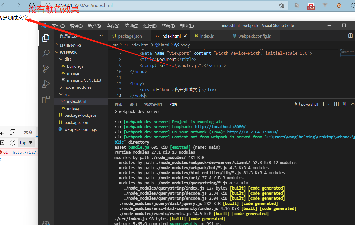Open the Search view in activity bar
Viewport: 355px width, 225px height.
46,53
